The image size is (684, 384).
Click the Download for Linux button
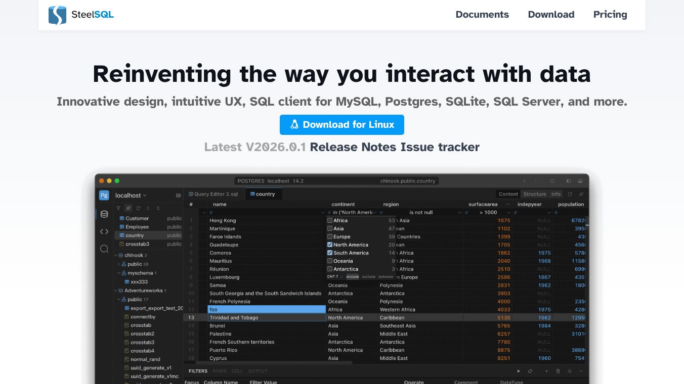[342, 125]
